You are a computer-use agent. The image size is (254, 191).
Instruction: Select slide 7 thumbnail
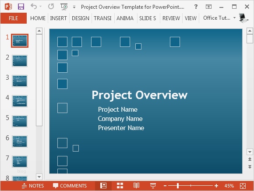pos(20,162)
